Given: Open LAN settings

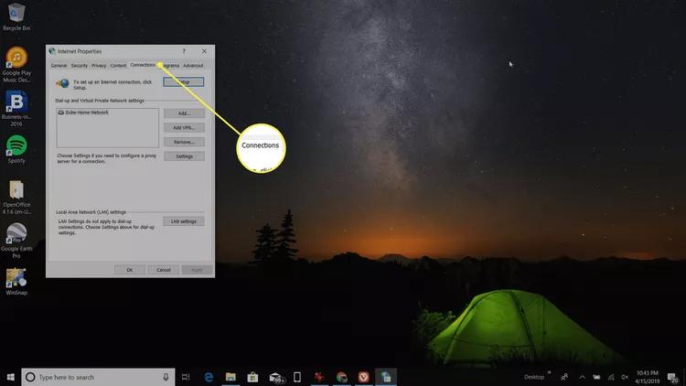Looking at the screenshot, I should tap(184, 221).
